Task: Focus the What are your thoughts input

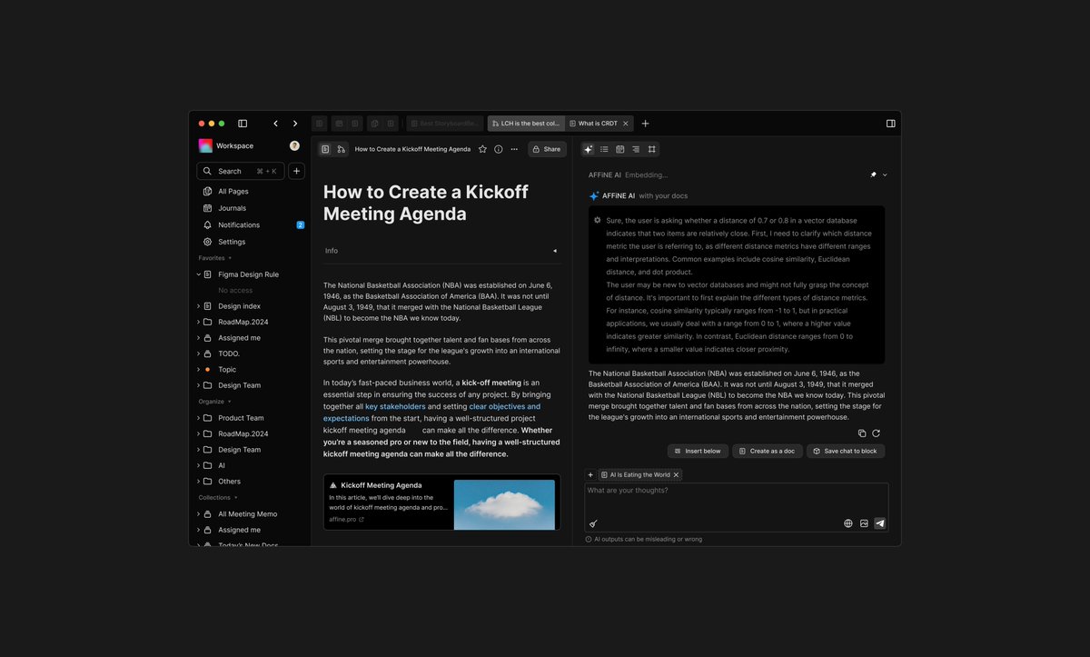Action: [x=736, y=507]
